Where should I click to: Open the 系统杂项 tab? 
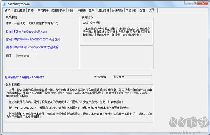coord(118,10)
